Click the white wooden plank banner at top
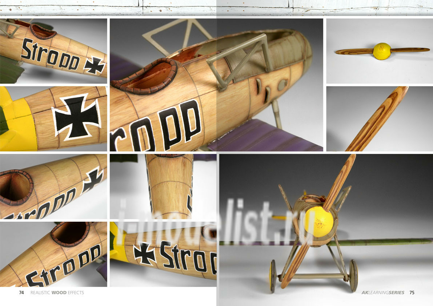 216,7
